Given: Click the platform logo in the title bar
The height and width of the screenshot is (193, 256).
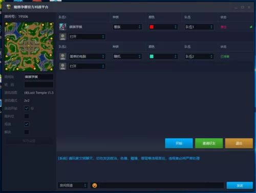Looking at the screenshot, I should [9, 7].
